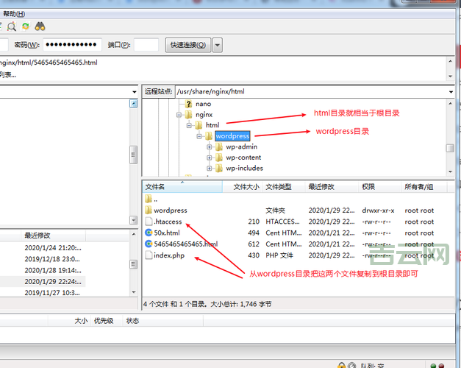461x368 pixels.
Task: Click the binoculars search icon
Action: tap(40, 26)
